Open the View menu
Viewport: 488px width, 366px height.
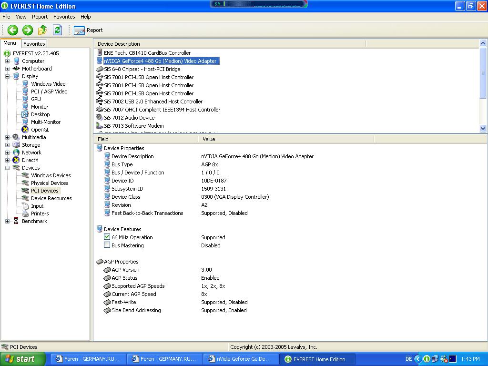(x=21, y=17)
